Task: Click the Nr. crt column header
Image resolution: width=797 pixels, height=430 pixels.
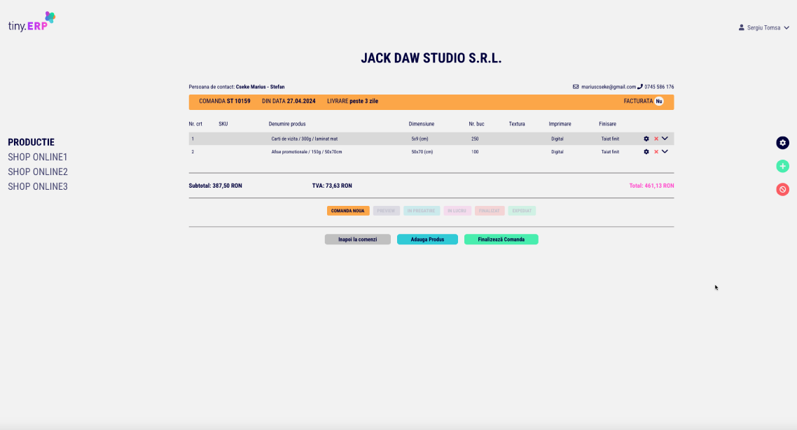Action: (x=195, y=124)
